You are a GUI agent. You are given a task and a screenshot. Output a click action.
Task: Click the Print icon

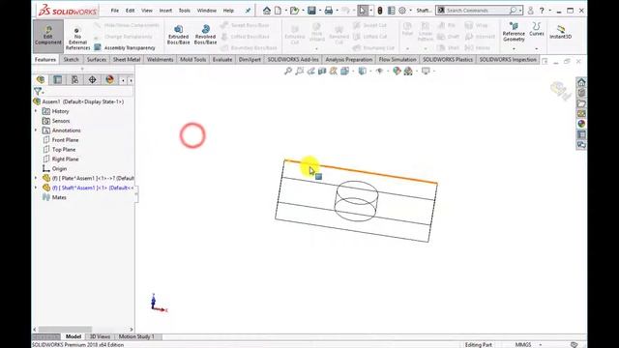[x=329, y=11]
